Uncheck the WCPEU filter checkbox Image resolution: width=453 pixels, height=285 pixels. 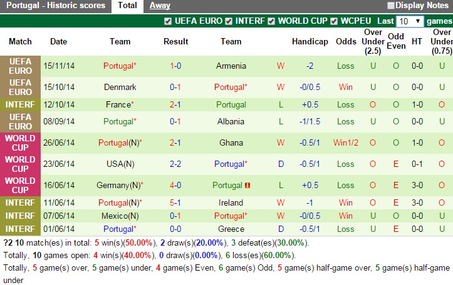[x=334, y=21]
